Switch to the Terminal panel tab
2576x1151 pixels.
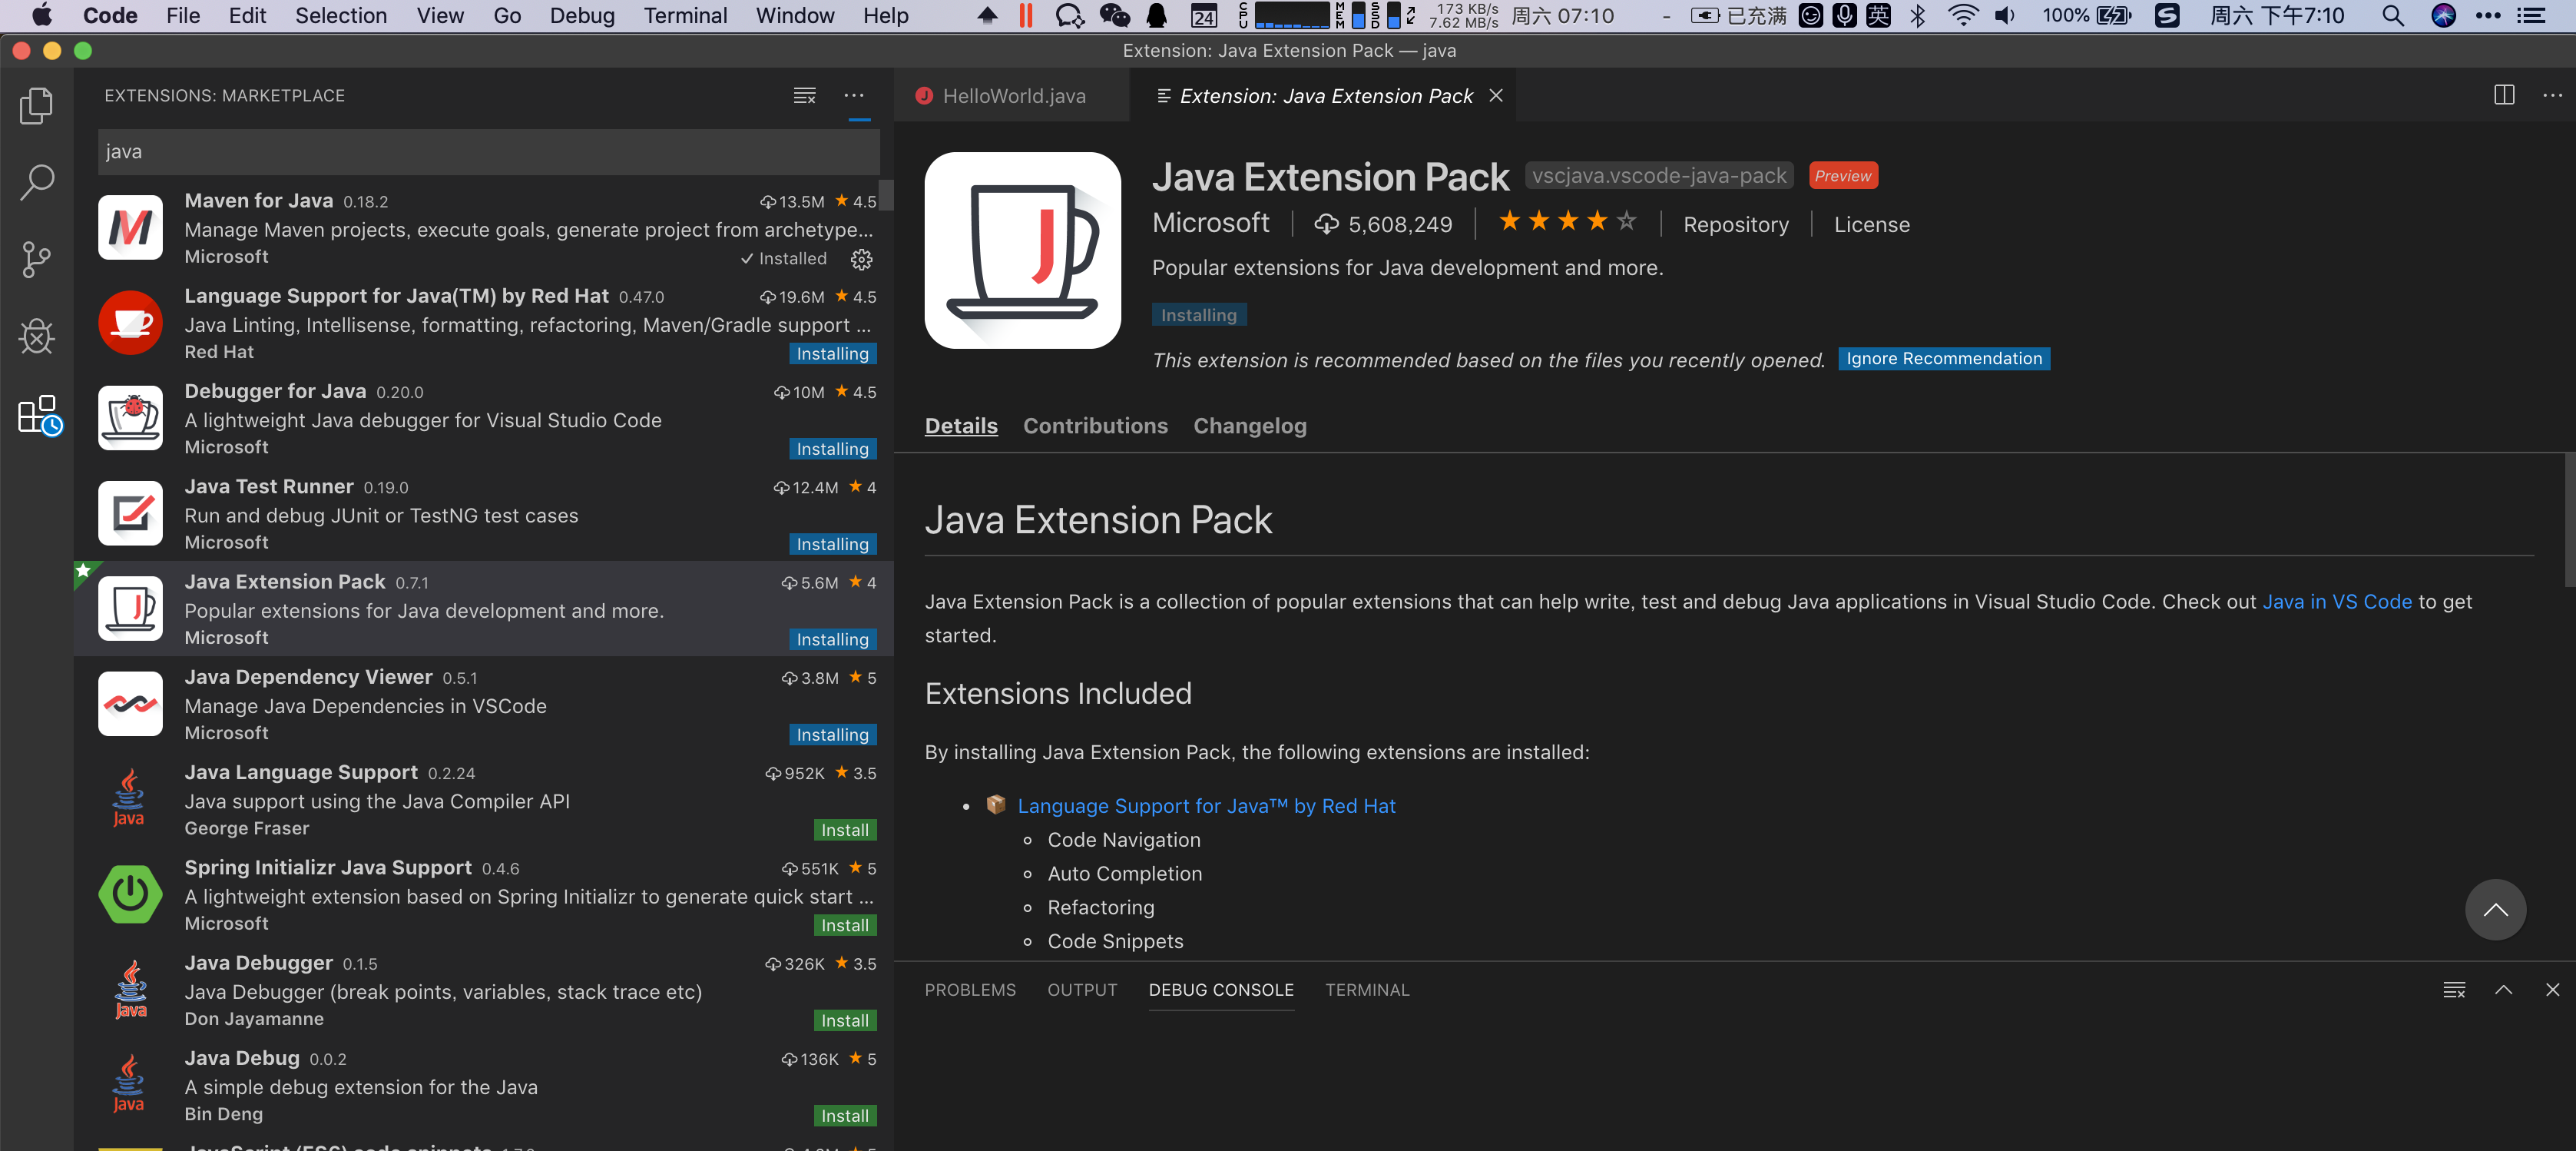tap(1367, 990)
